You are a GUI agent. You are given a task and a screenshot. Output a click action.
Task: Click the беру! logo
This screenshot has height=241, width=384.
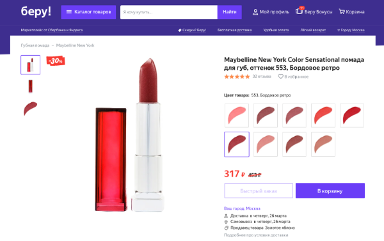[36, 12]
